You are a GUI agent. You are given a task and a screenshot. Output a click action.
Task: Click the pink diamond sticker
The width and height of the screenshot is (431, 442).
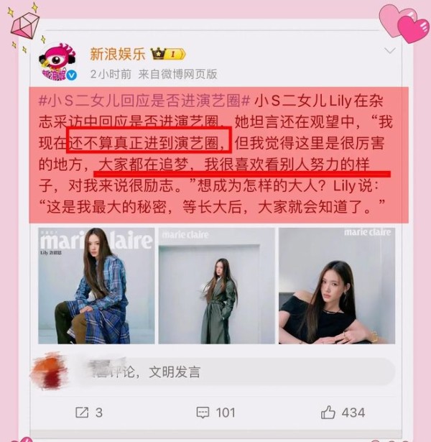(x=24, y=26)
